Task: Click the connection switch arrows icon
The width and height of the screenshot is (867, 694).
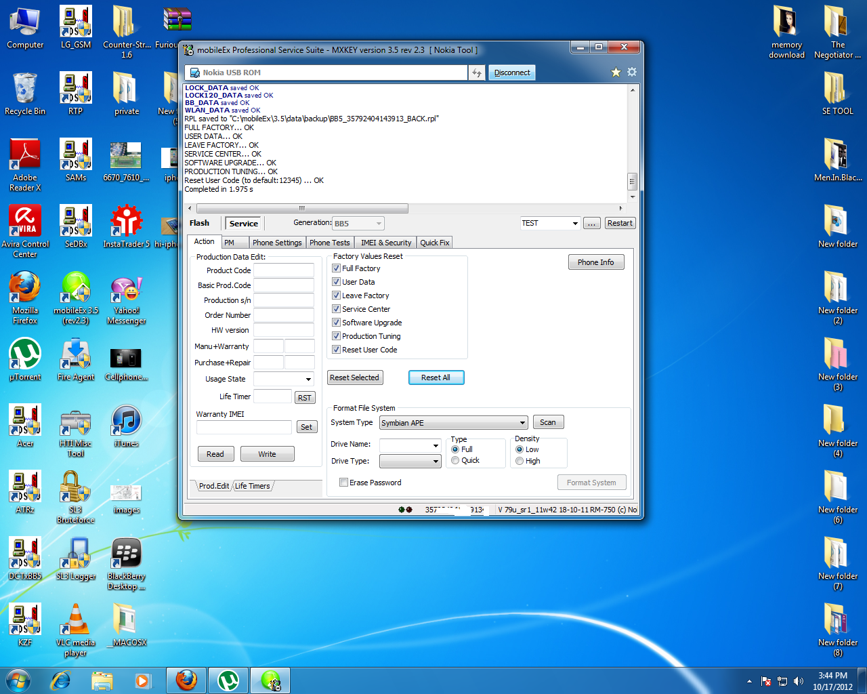Action: click(477, 73)
